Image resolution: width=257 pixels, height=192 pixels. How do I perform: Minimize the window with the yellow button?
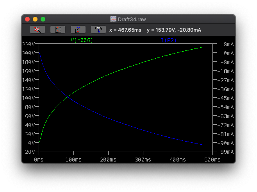[35, 19]
